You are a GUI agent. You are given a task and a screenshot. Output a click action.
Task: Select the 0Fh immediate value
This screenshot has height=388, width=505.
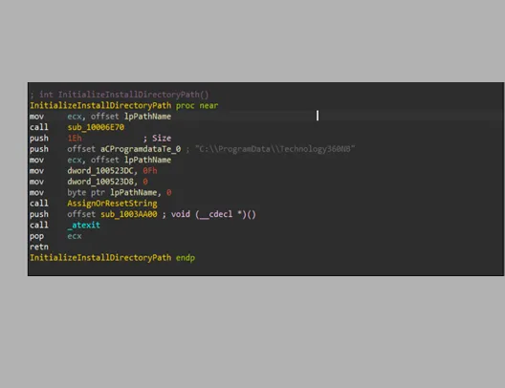point(150,170)
